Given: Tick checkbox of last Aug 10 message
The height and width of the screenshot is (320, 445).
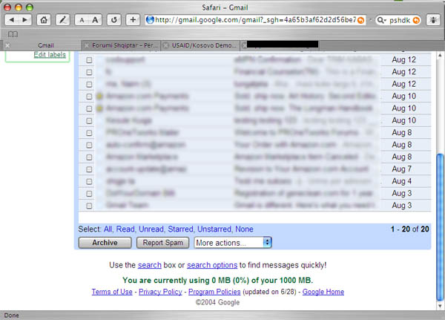Looking at the screenshot, I should click(89, 121).
